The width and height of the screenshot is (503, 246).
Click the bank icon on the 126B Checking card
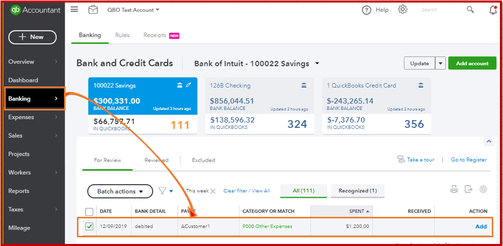point(304,85)
